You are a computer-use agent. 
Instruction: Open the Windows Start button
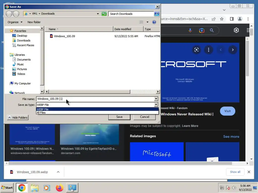coord(7,187)
